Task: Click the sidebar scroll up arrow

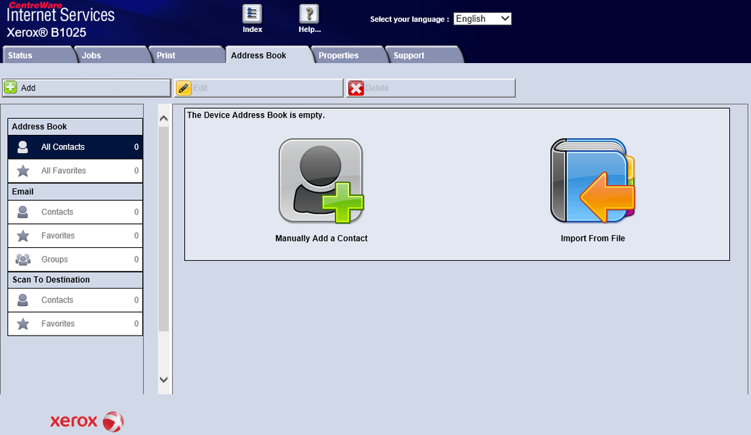Action: point(164,118)
